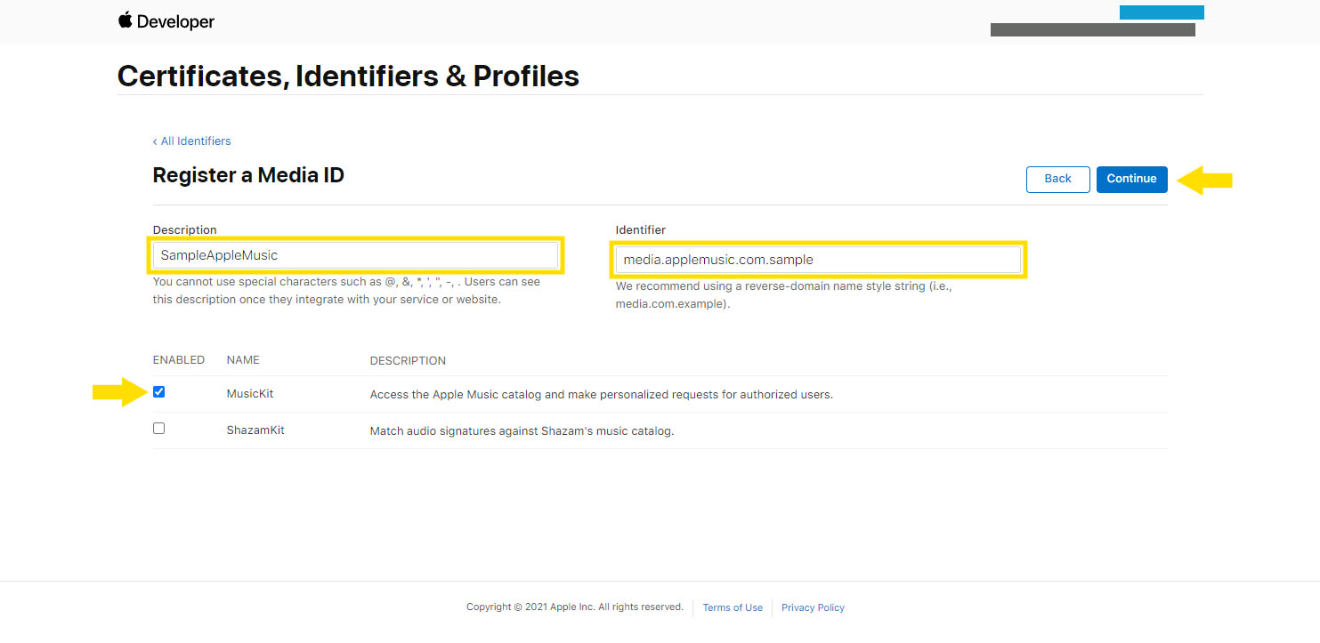Click the special characters warning hint text
Screen dimensions: 1320x643
pyautogui.click(x=346, y=291)
